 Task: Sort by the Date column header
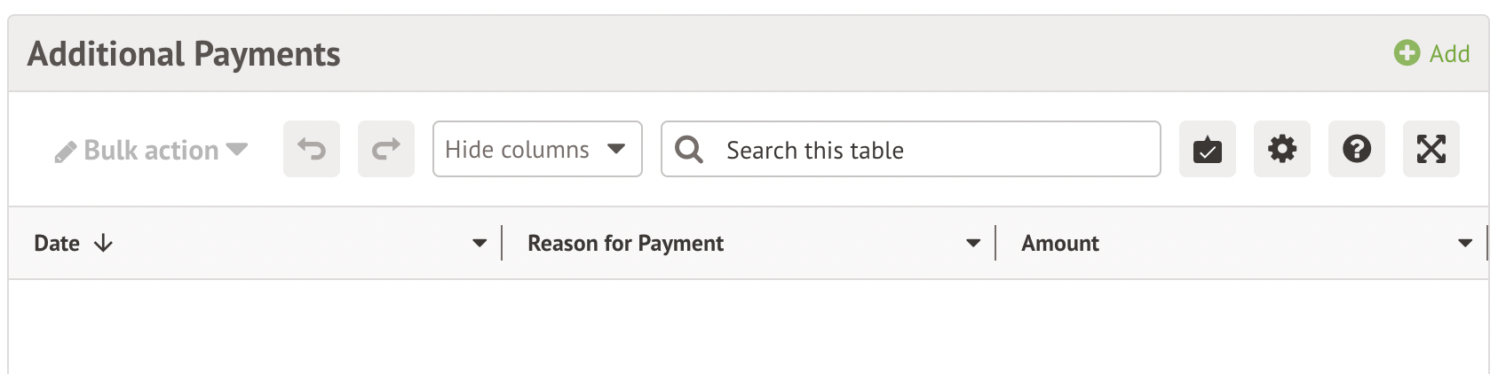[57, 243]
